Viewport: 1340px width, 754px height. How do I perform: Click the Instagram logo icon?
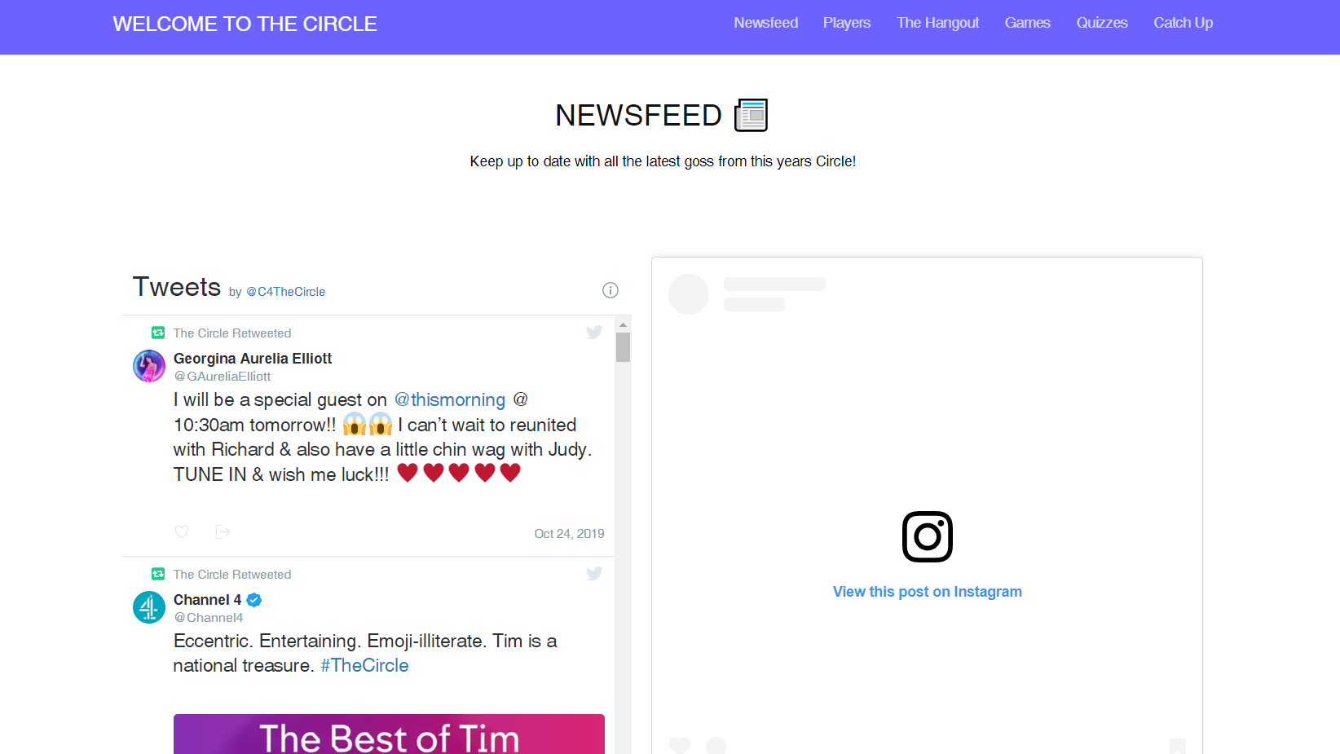pos(928,536)
